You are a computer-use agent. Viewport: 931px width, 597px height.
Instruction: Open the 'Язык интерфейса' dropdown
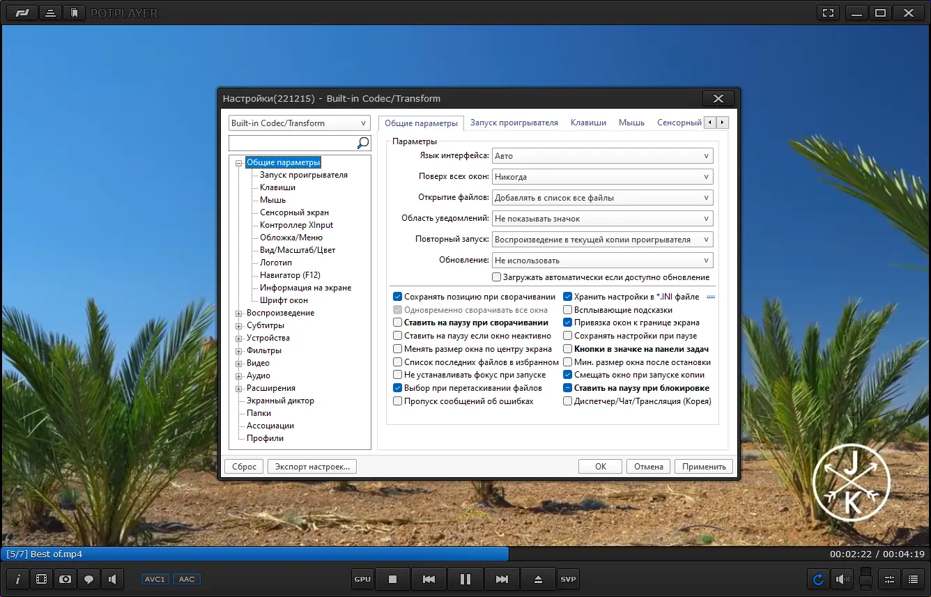pos(602,156)
